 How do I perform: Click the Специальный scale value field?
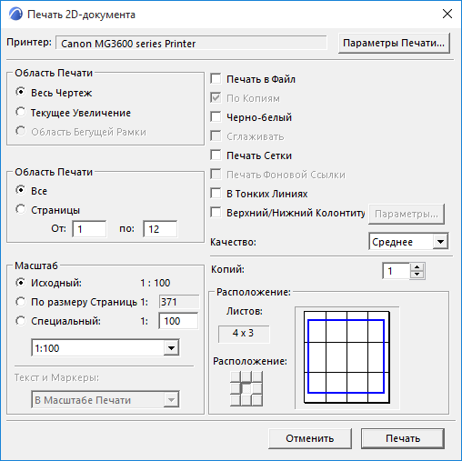point(178,321)
